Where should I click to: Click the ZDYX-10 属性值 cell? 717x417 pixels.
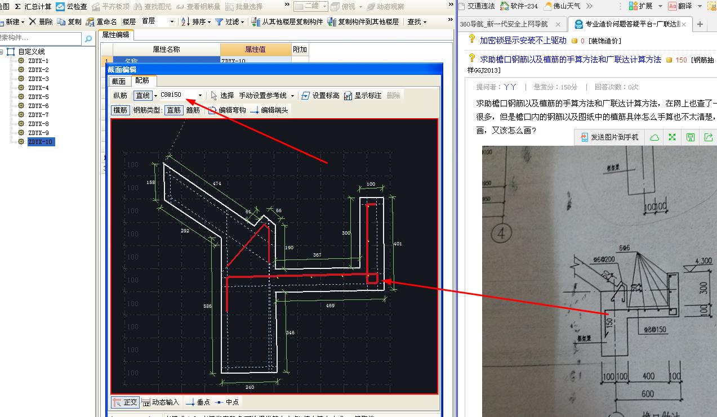(x=256, y=61)
